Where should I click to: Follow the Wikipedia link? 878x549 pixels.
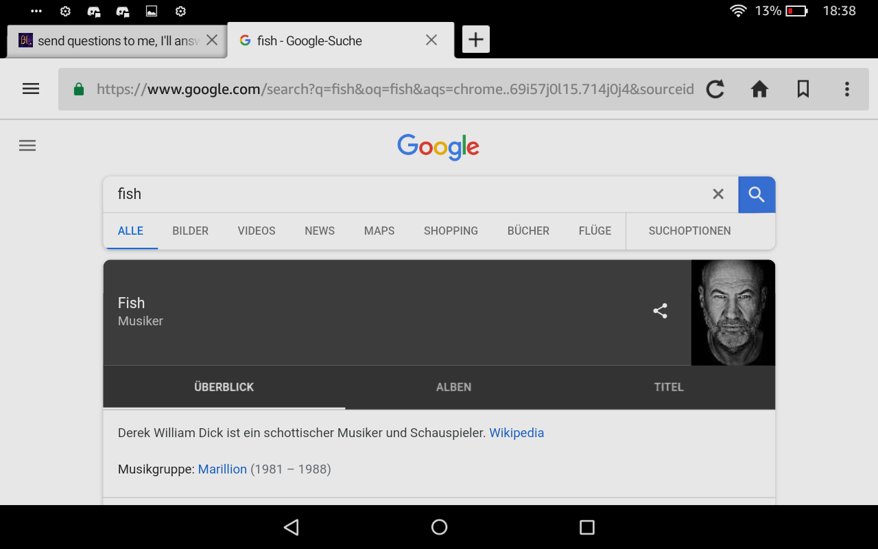pos(517,433)
